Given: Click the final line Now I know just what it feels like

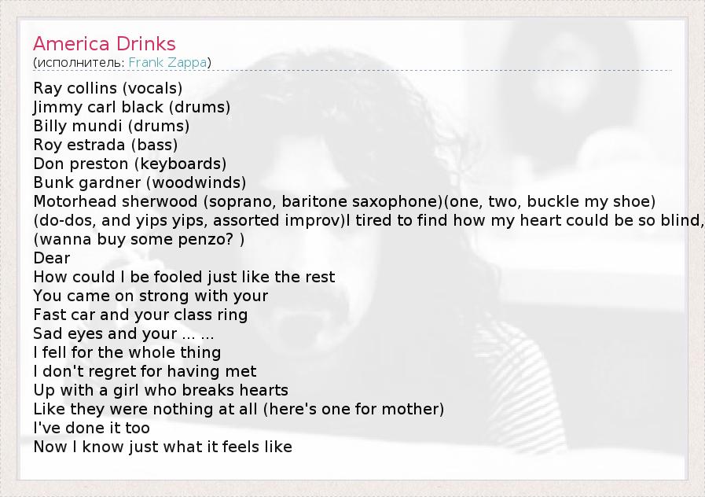Looking at the screenshot, I should (162, 447).
